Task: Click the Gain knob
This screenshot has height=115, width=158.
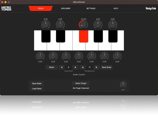Action: tap(123, 85)
